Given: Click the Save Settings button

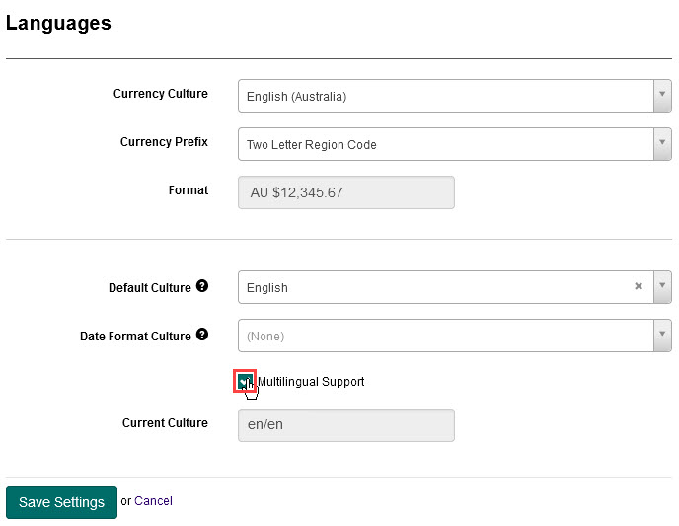Looking at the screenshot, I should point(61,501).
